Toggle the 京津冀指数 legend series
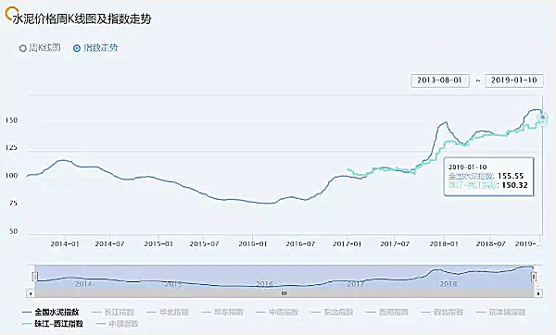The image size is (556, 335). click(x=500, y=312)
